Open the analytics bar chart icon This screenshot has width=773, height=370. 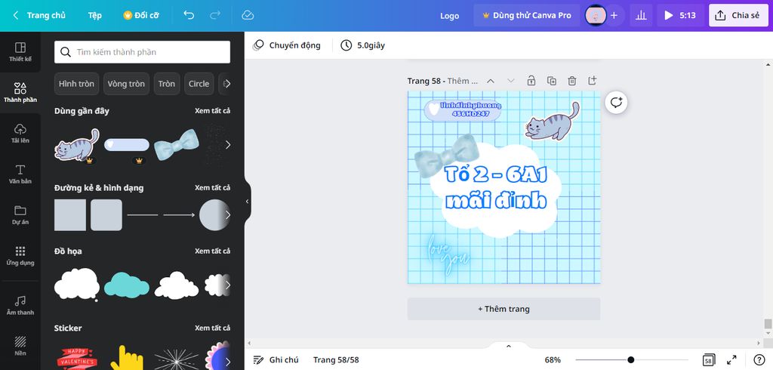tap(641, 15)
